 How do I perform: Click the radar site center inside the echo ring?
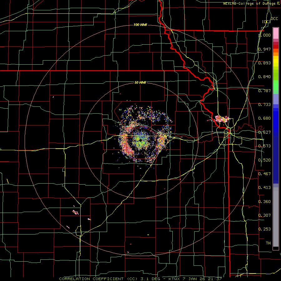[140, 140]
